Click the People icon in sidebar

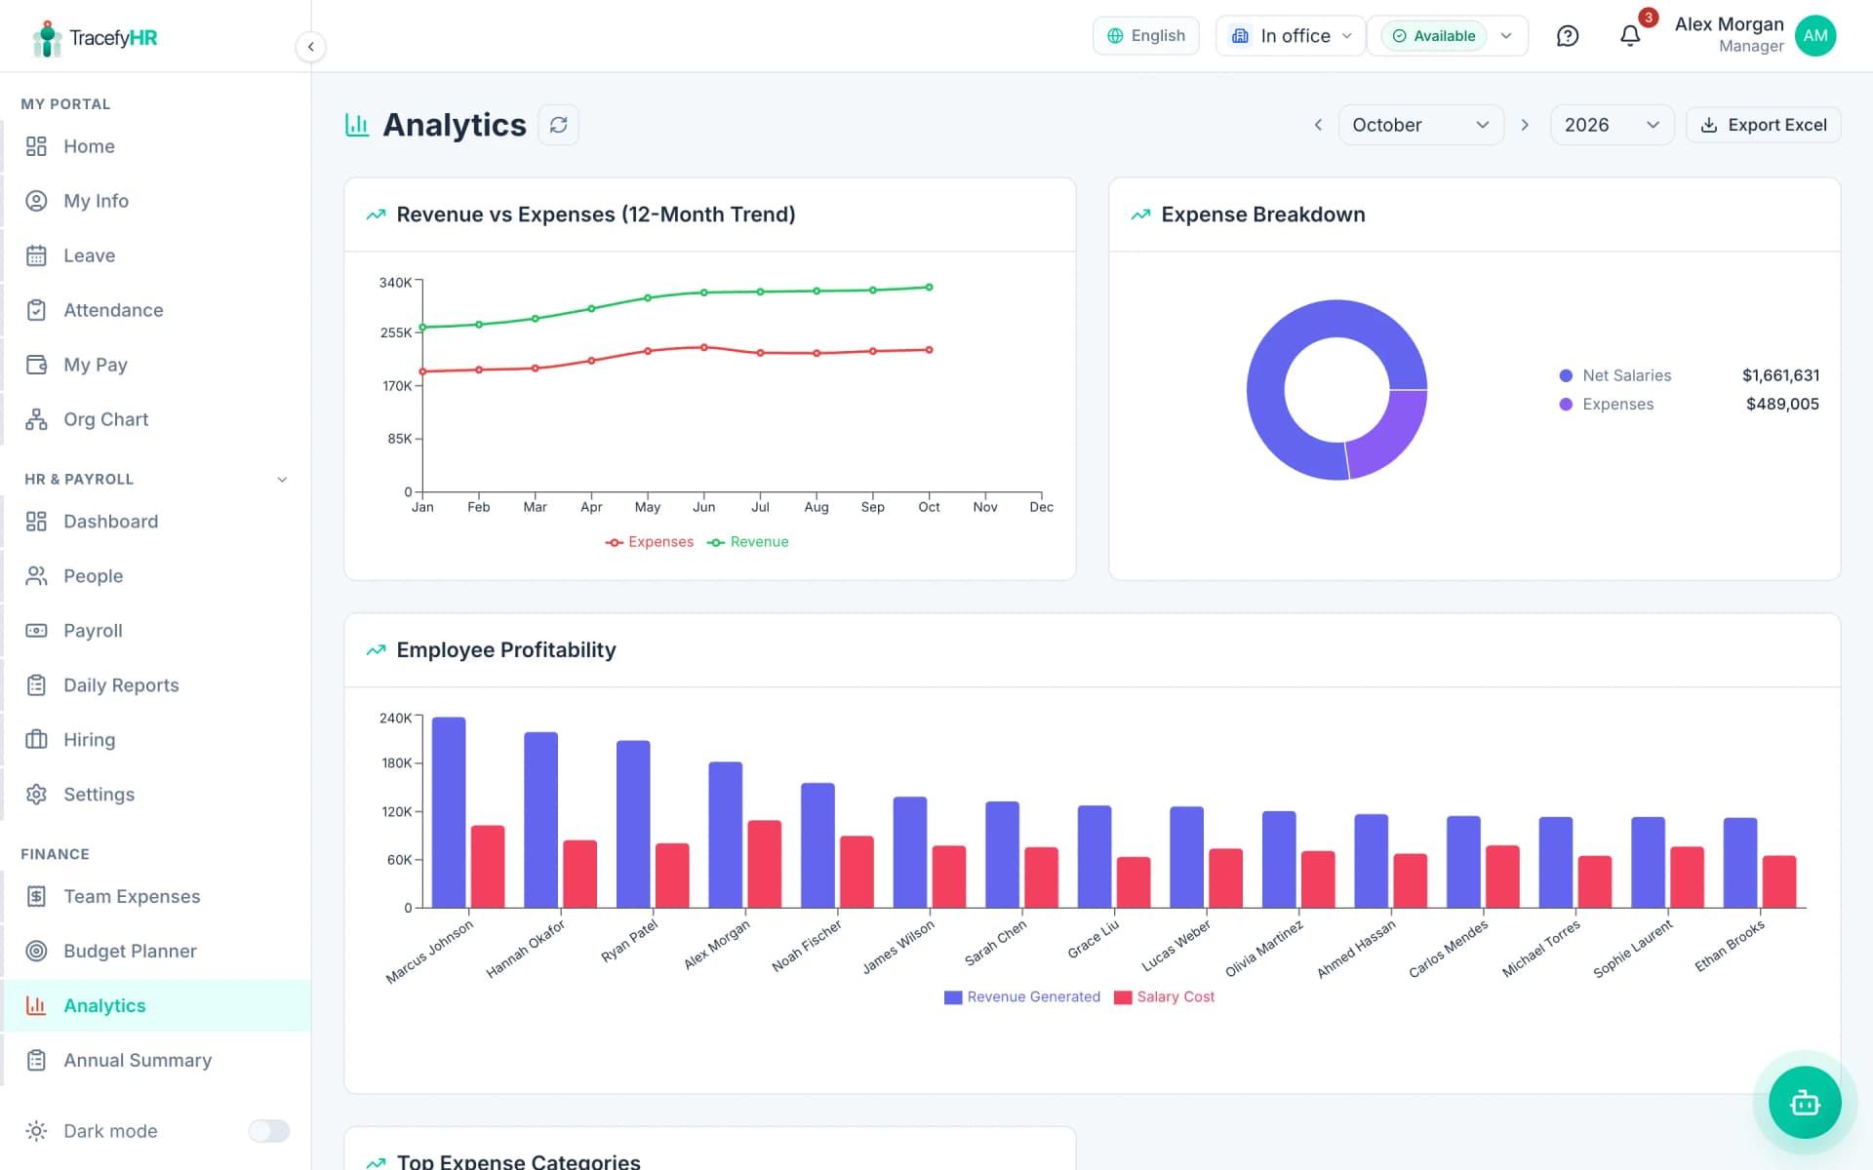click(36, 576)
